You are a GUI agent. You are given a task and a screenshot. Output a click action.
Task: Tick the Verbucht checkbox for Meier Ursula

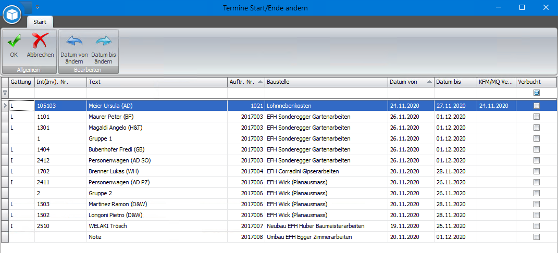537,106
